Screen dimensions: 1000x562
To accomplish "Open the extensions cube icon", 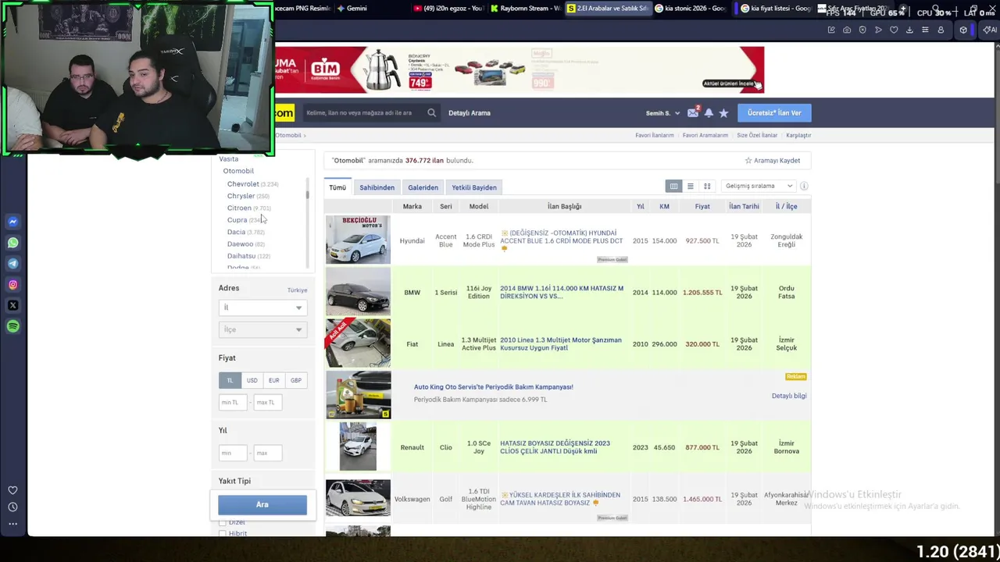I will [x=963, y=30].
